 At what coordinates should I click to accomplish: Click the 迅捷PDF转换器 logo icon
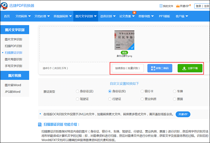coord(4,6)
